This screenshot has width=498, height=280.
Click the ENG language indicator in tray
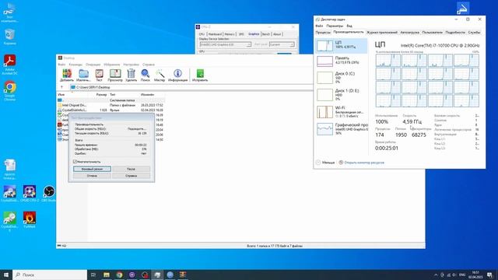pos(462,275)
